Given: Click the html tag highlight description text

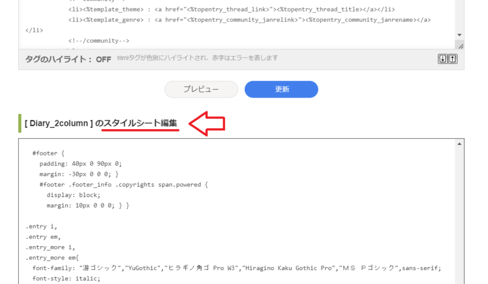Looking at the screenshot, I should (197, 58).
